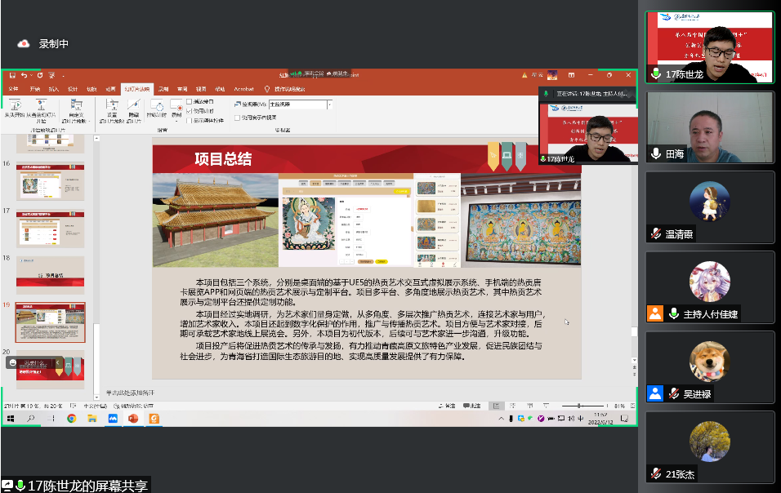Open the 录制 record dropdown arrow
Screen dimensions: 781x493
tap(177, 120)
